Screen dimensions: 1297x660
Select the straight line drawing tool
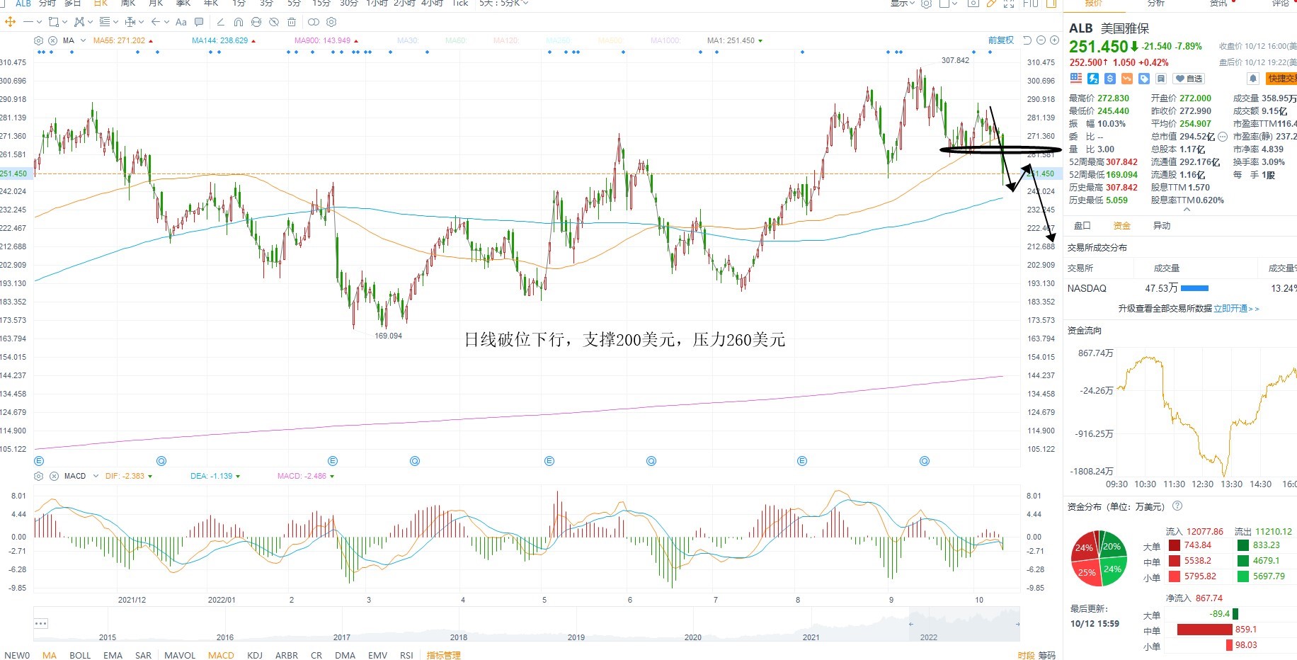pyautogui.click(x=28, y=22)
